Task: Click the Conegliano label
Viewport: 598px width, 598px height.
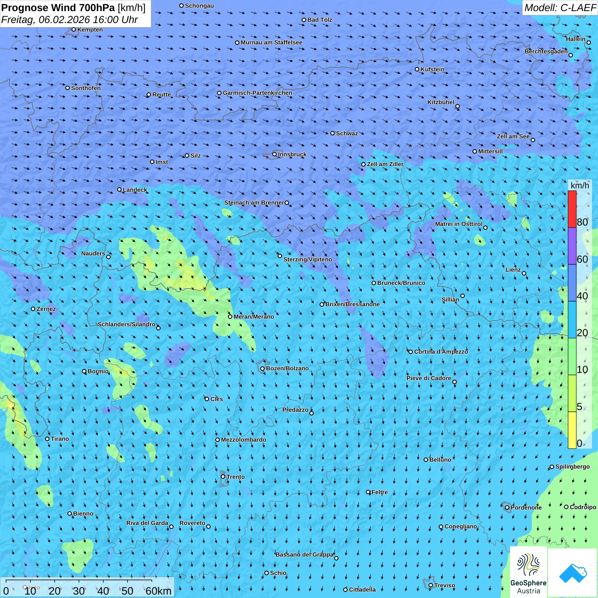Action: 461,526
